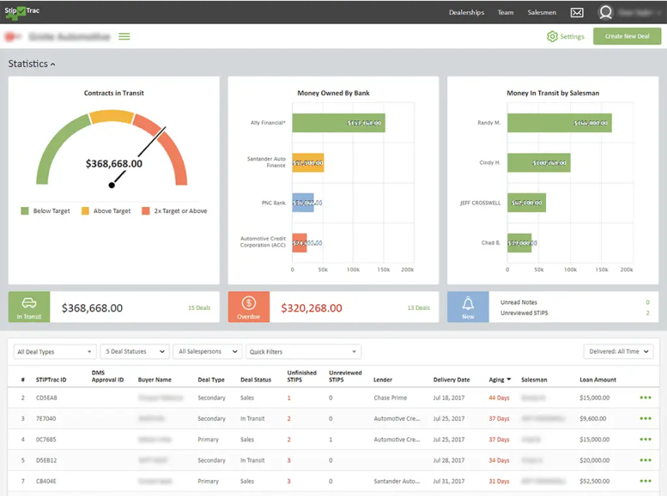Viewport: 667px width, 496px height.
Task: Open actions menu for deal CB404E
Action: point(645,481)
